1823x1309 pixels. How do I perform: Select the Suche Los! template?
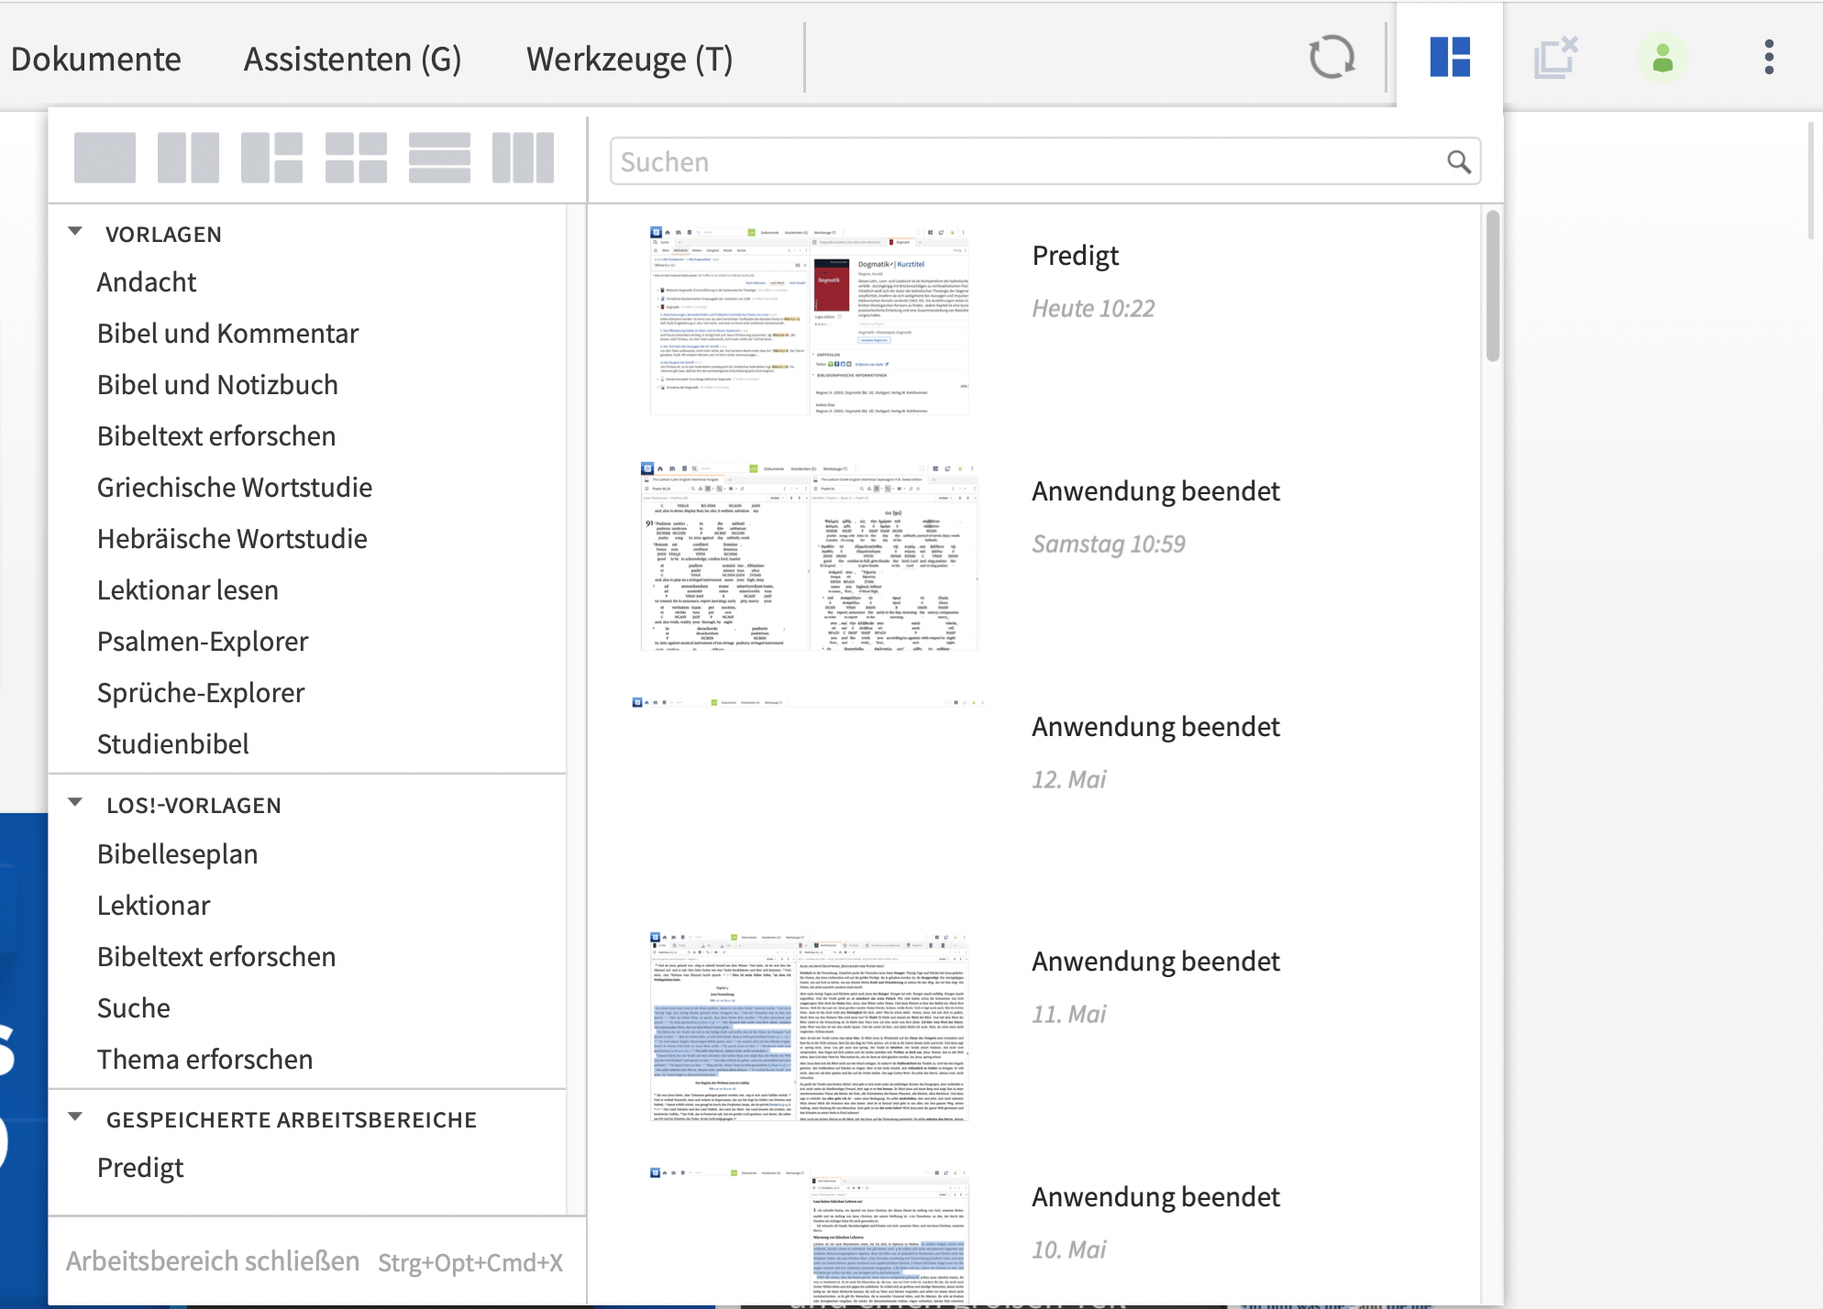pos(133,1007)
